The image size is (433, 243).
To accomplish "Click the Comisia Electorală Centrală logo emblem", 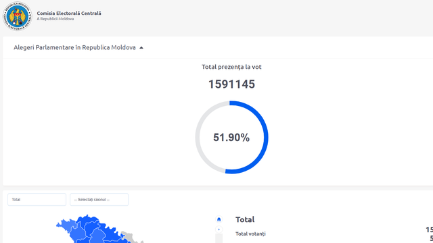I will tap(18, 16).
